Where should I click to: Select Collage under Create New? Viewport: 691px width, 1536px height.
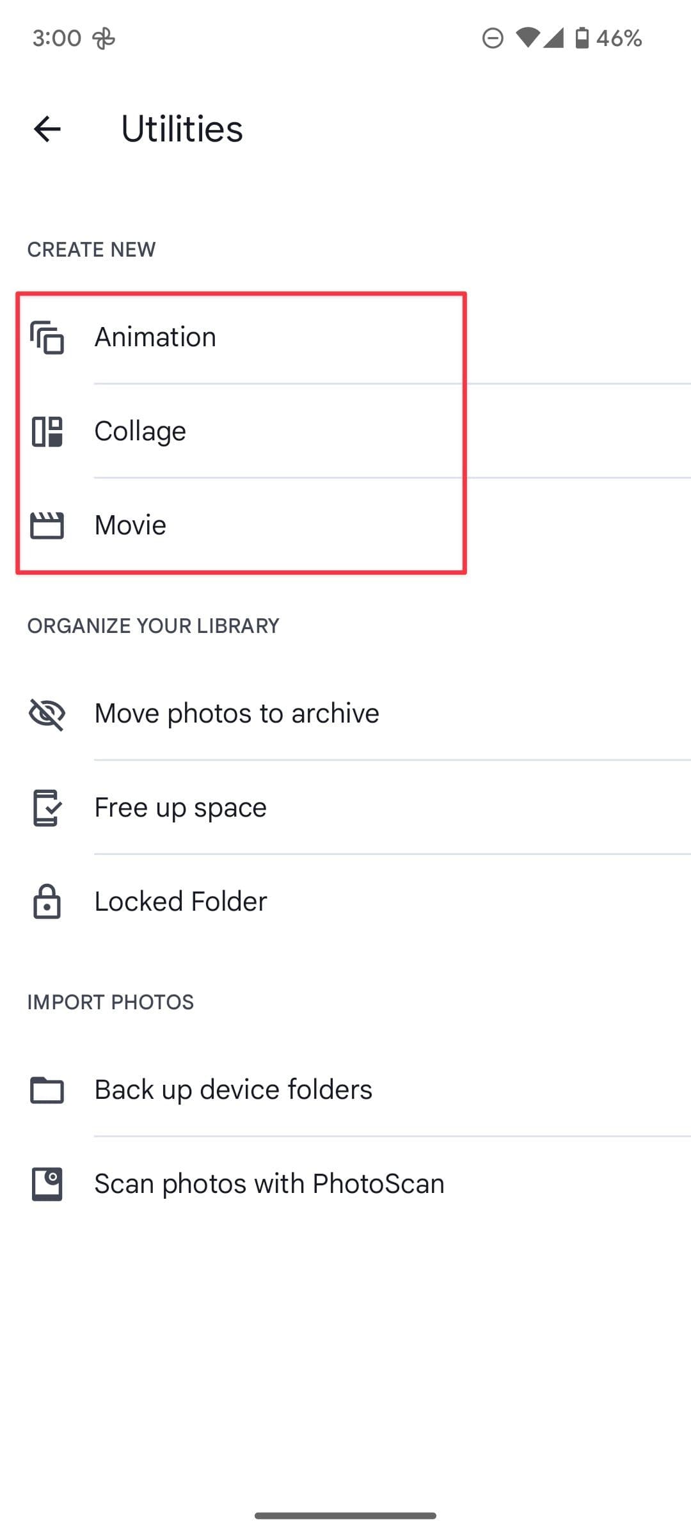140,431
